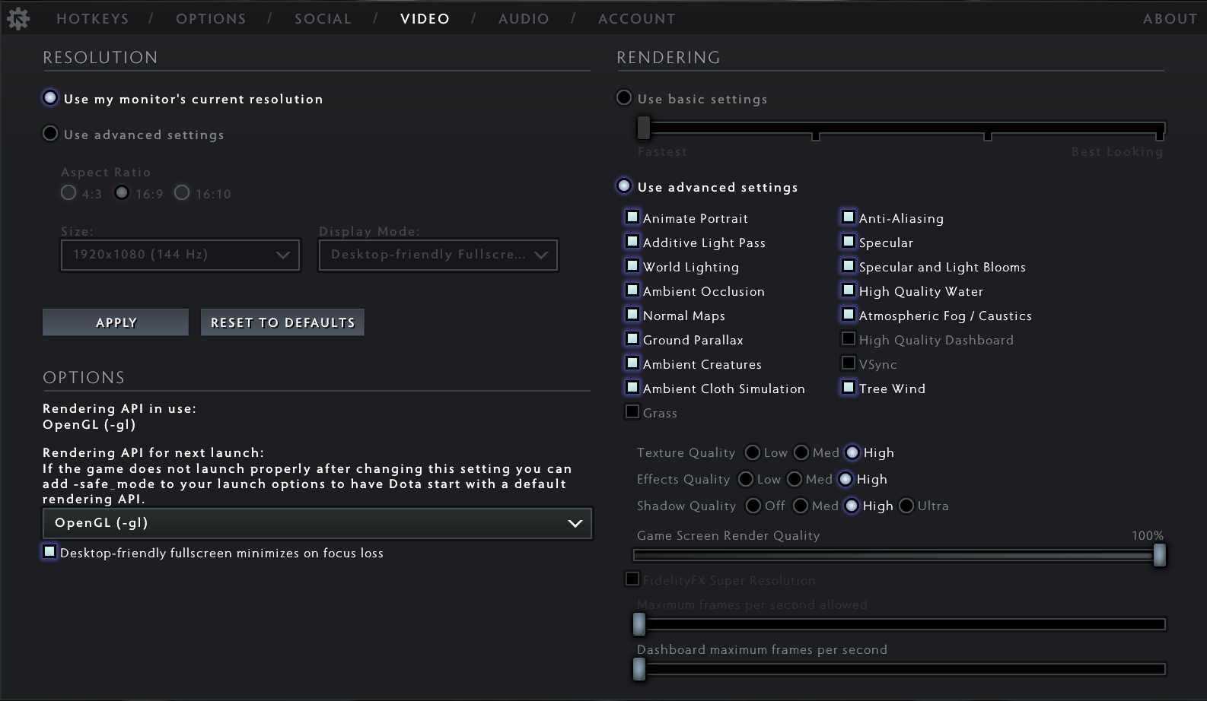Enable the Grass checkbox
Image resolution: width=1207 pixels, height=701 pixels.
click(x=632, y=411)
